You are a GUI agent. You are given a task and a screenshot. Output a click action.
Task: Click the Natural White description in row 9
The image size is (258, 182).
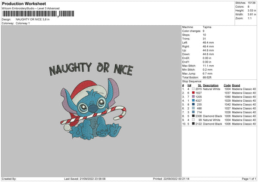(x=212, y=120)
